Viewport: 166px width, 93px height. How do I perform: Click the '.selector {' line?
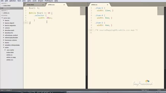pyautogui.click(x=40, y=16)
